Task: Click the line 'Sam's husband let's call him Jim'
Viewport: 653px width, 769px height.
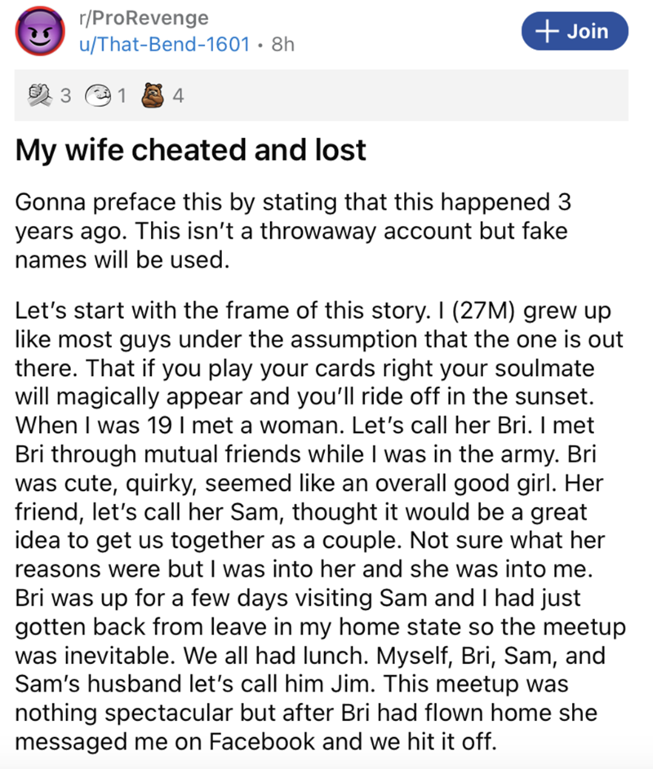Action: [195, 683]
